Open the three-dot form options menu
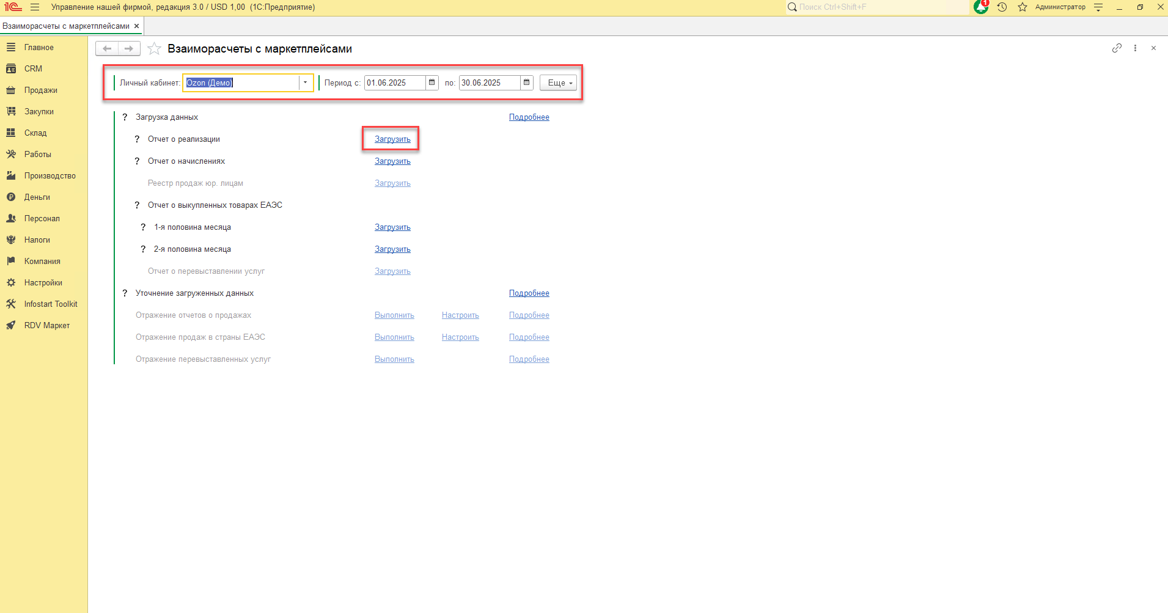 pyautogui.click(x=1135, y=48)
